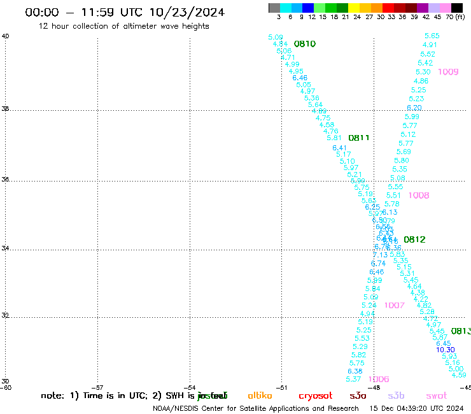Pick the wave height value 4.59
Screen dimensions: 471x414
pos(459,375)
